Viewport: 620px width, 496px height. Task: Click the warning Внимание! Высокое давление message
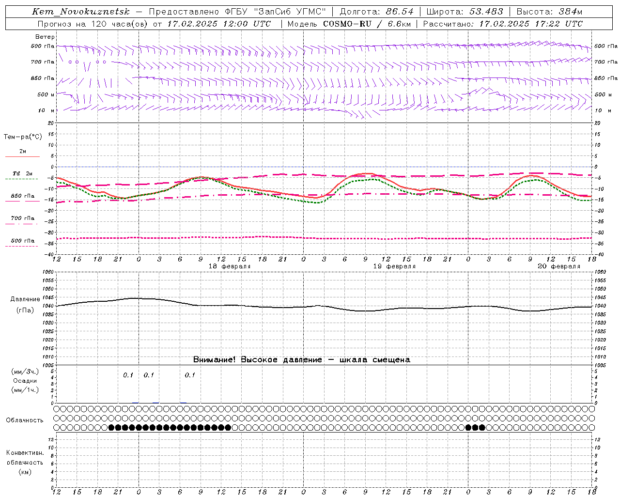302,359
